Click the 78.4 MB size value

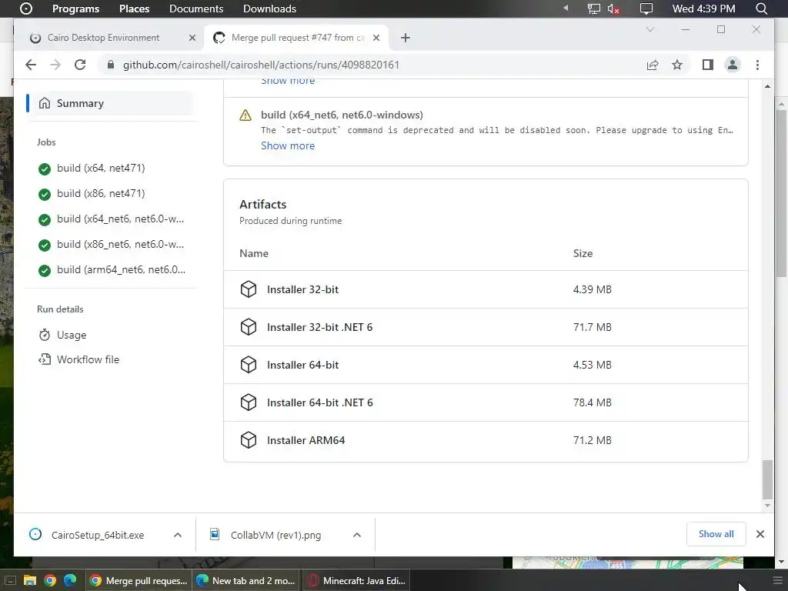click(592, 402)
